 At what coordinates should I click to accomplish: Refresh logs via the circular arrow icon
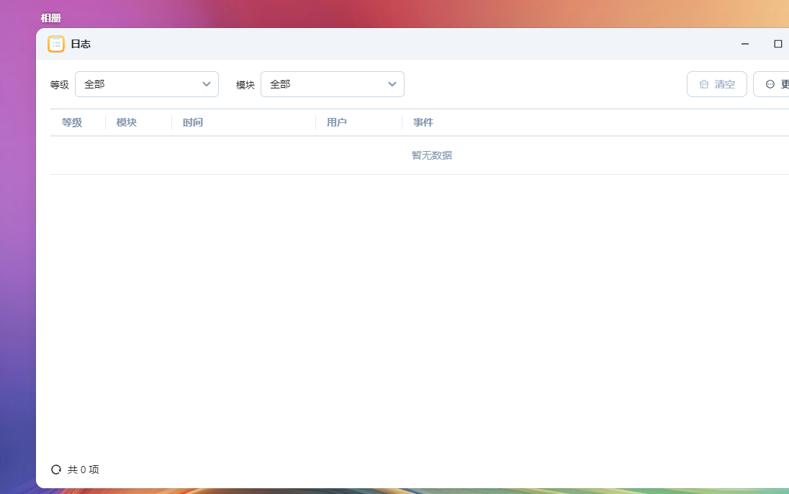tap(56, 469)
